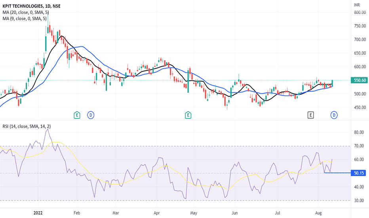
Task: Click the 800.00 price axis label
Action: click(360, 12)
